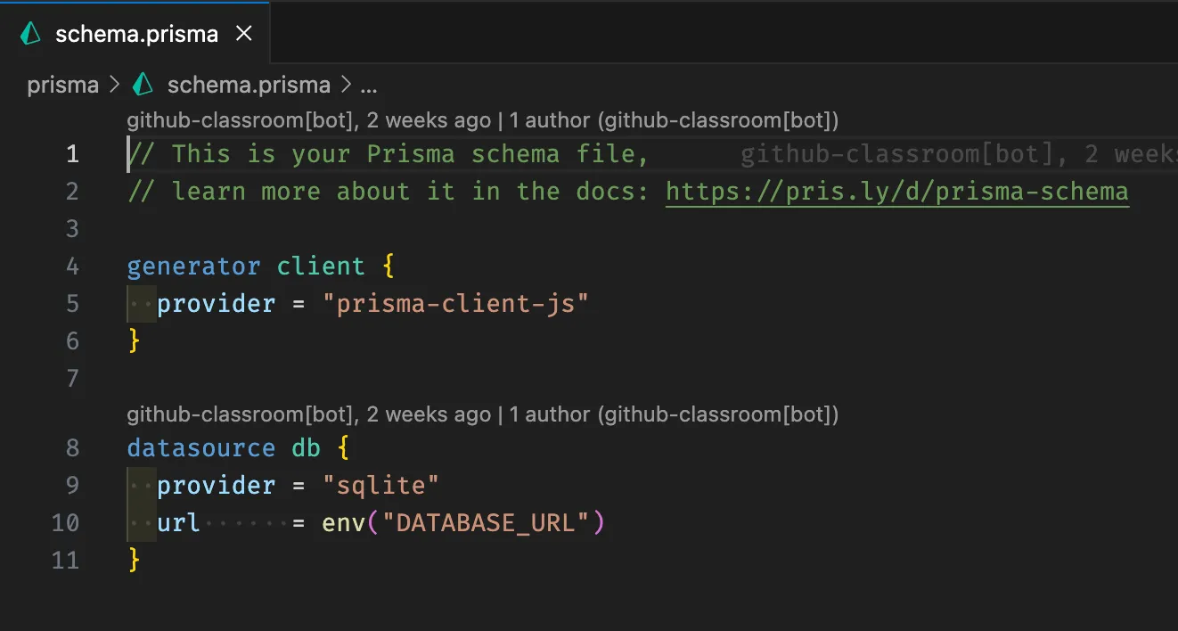Click the 'db' datasource name
1178x631 pixels.
[x=306, y=447]
